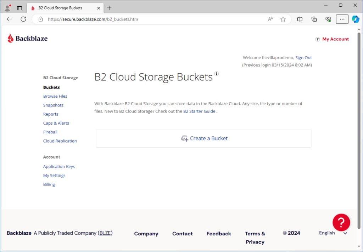Viewport: 363px width, 252px height.
Task: Open Reports page
Action: 51,114
